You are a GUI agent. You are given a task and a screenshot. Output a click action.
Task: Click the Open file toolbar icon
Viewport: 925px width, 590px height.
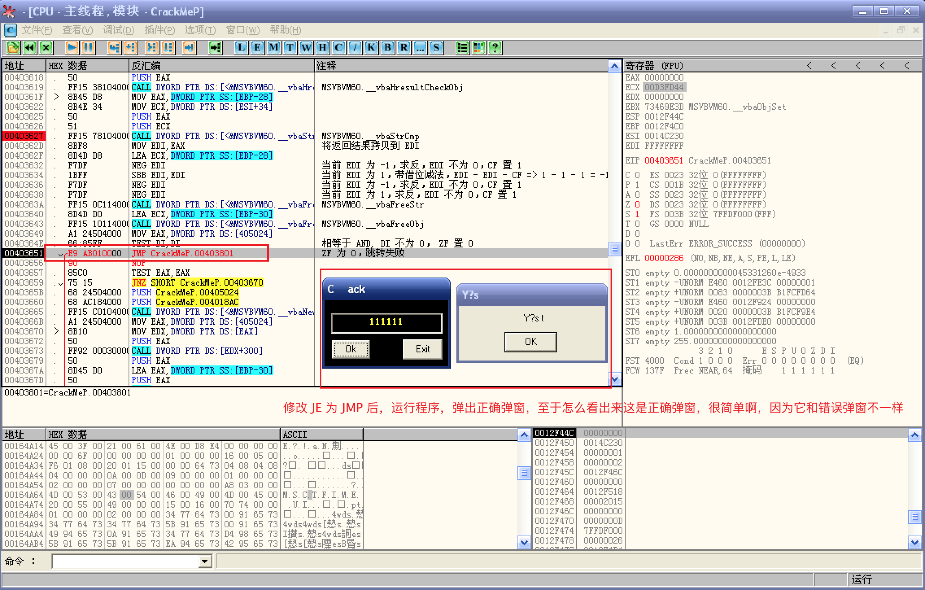click(x=13, y=48)
